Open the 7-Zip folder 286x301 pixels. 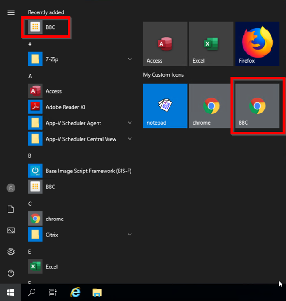click(80, 59)
